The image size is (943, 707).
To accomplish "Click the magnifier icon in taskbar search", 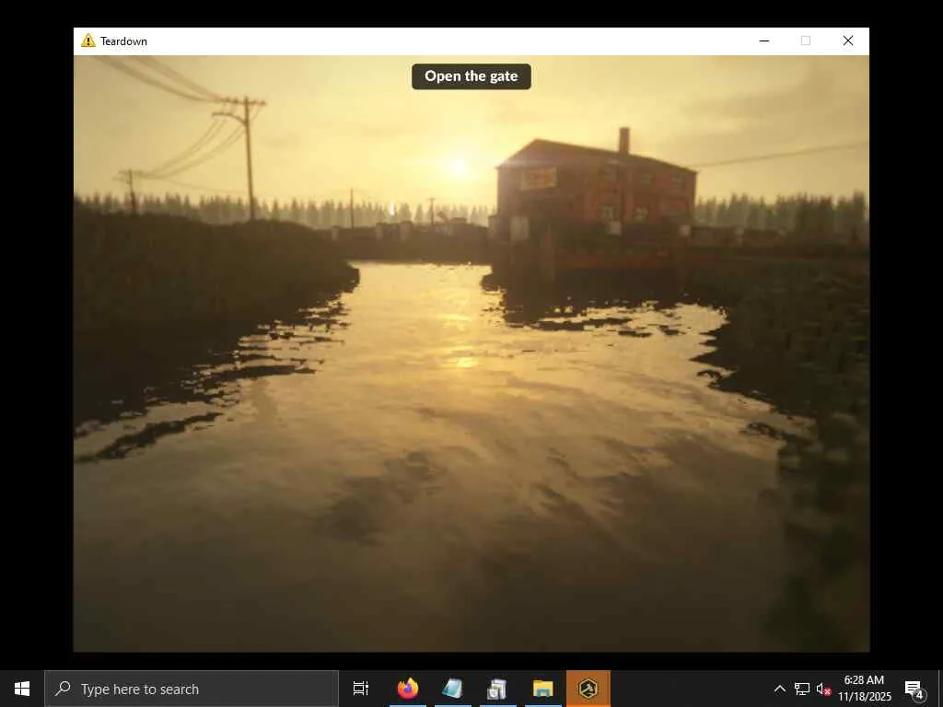I will tap(63, 689).
